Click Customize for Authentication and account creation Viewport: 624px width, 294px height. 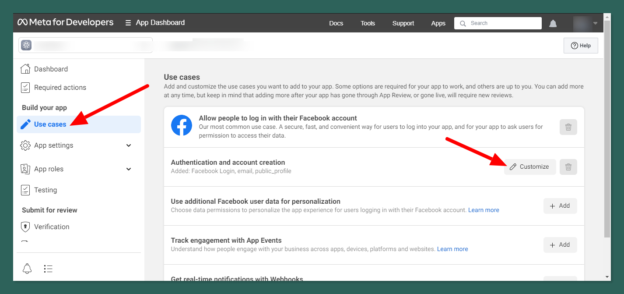[x=529, y=167]
